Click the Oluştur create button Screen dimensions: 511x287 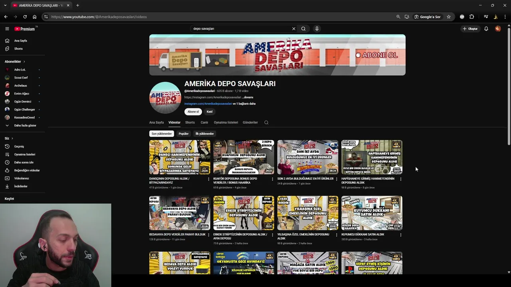(x=470, y=29)
